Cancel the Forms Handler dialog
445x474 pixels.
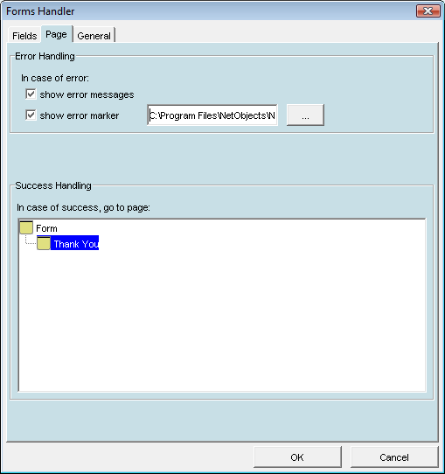coord(394,457)
